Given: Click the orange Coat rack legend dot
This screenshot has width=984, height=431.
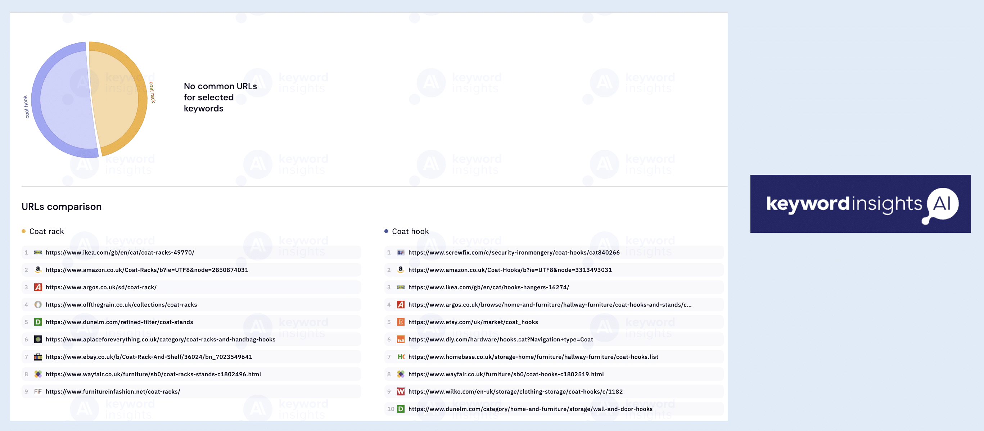Looking at the screenshot, I should (24, 231).
